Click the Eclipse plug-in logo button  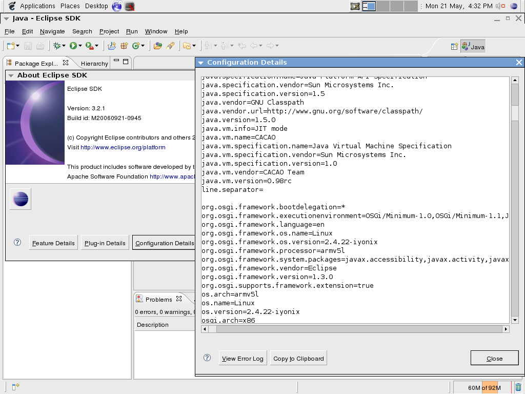(21, 199)
